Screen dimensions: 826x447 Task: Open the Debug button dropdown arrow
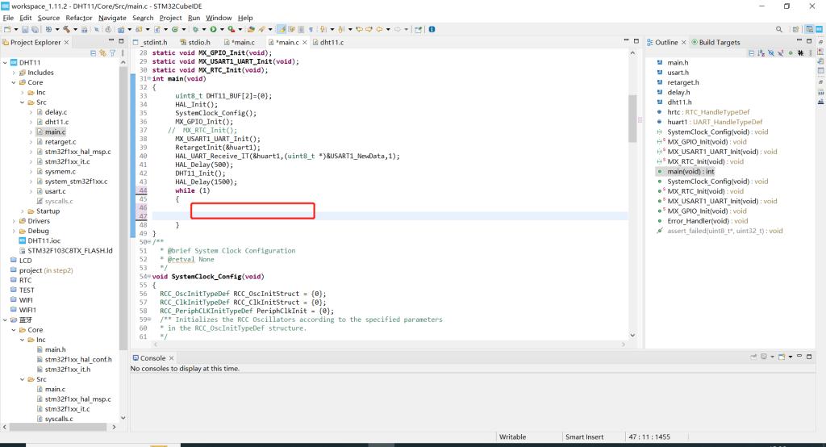click(204, 30)
